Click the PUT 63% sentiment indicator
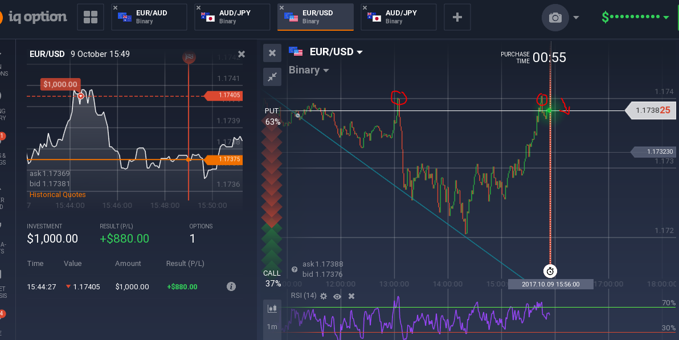This screenshot has height=340, width=679. point(272,117)
